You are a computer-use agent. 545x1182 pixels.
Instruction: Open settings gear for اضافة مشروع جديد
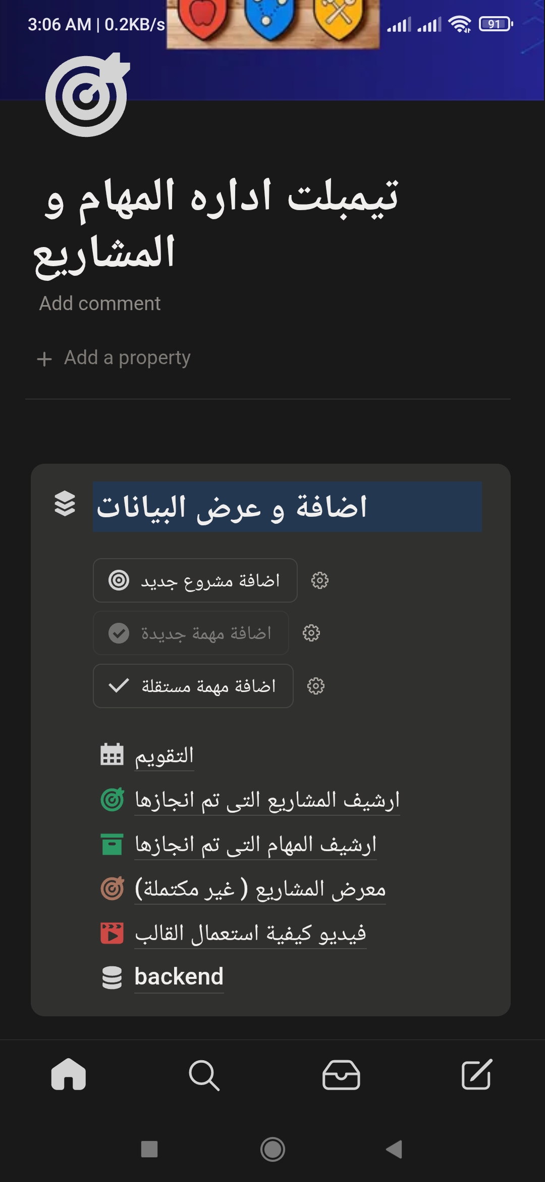(320, 580)
